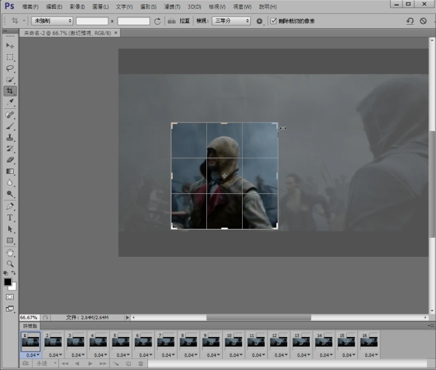Click the foreground color swatch
This screenshot has height=370, width=436.
click(8, 282)
